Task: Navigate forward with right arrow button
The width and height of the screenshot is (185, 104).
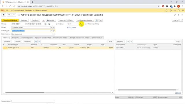Action: (14, 15)
